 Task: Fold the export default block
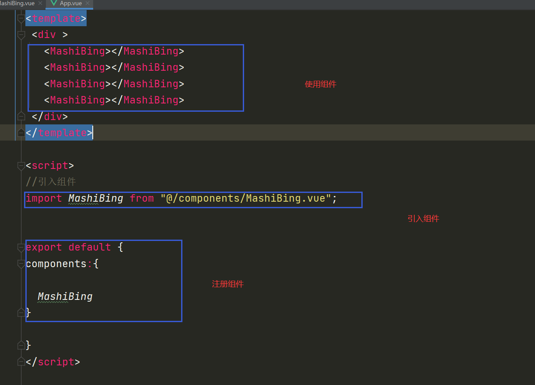(21, 247)
